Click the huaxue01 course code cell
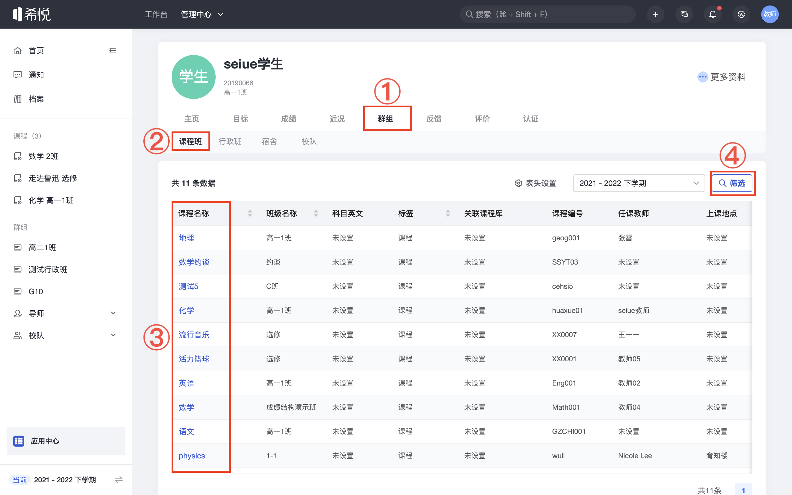Viewport: 792px width, 495px height. [x=568, y=311]
